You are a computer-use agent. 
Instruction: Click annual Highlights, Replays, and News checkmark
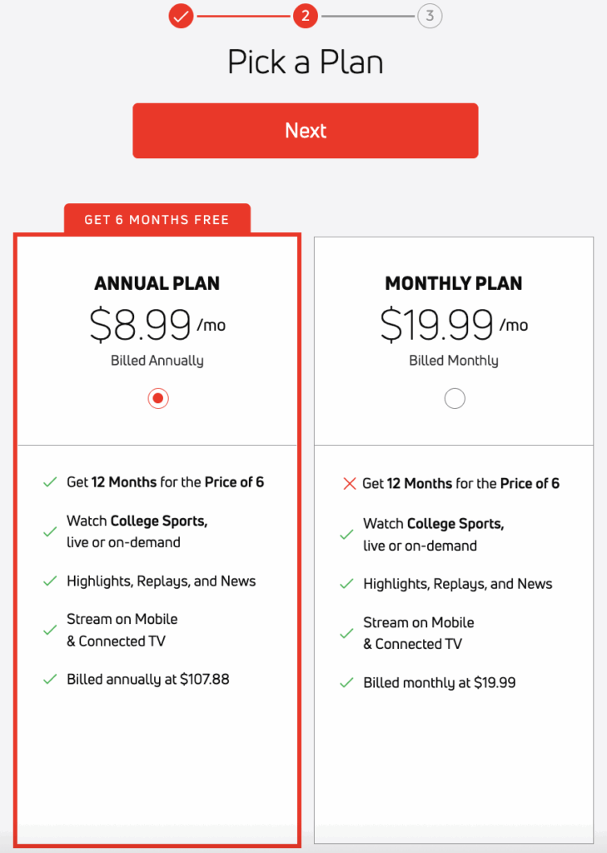click(50, 581)
